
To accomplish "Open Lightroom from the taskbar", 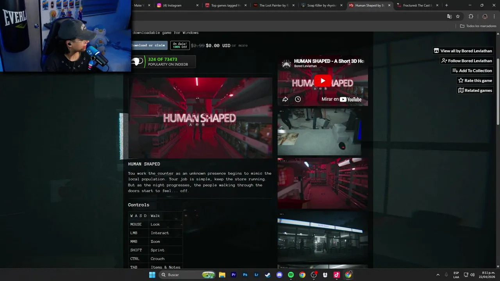I will pos(256,275).
